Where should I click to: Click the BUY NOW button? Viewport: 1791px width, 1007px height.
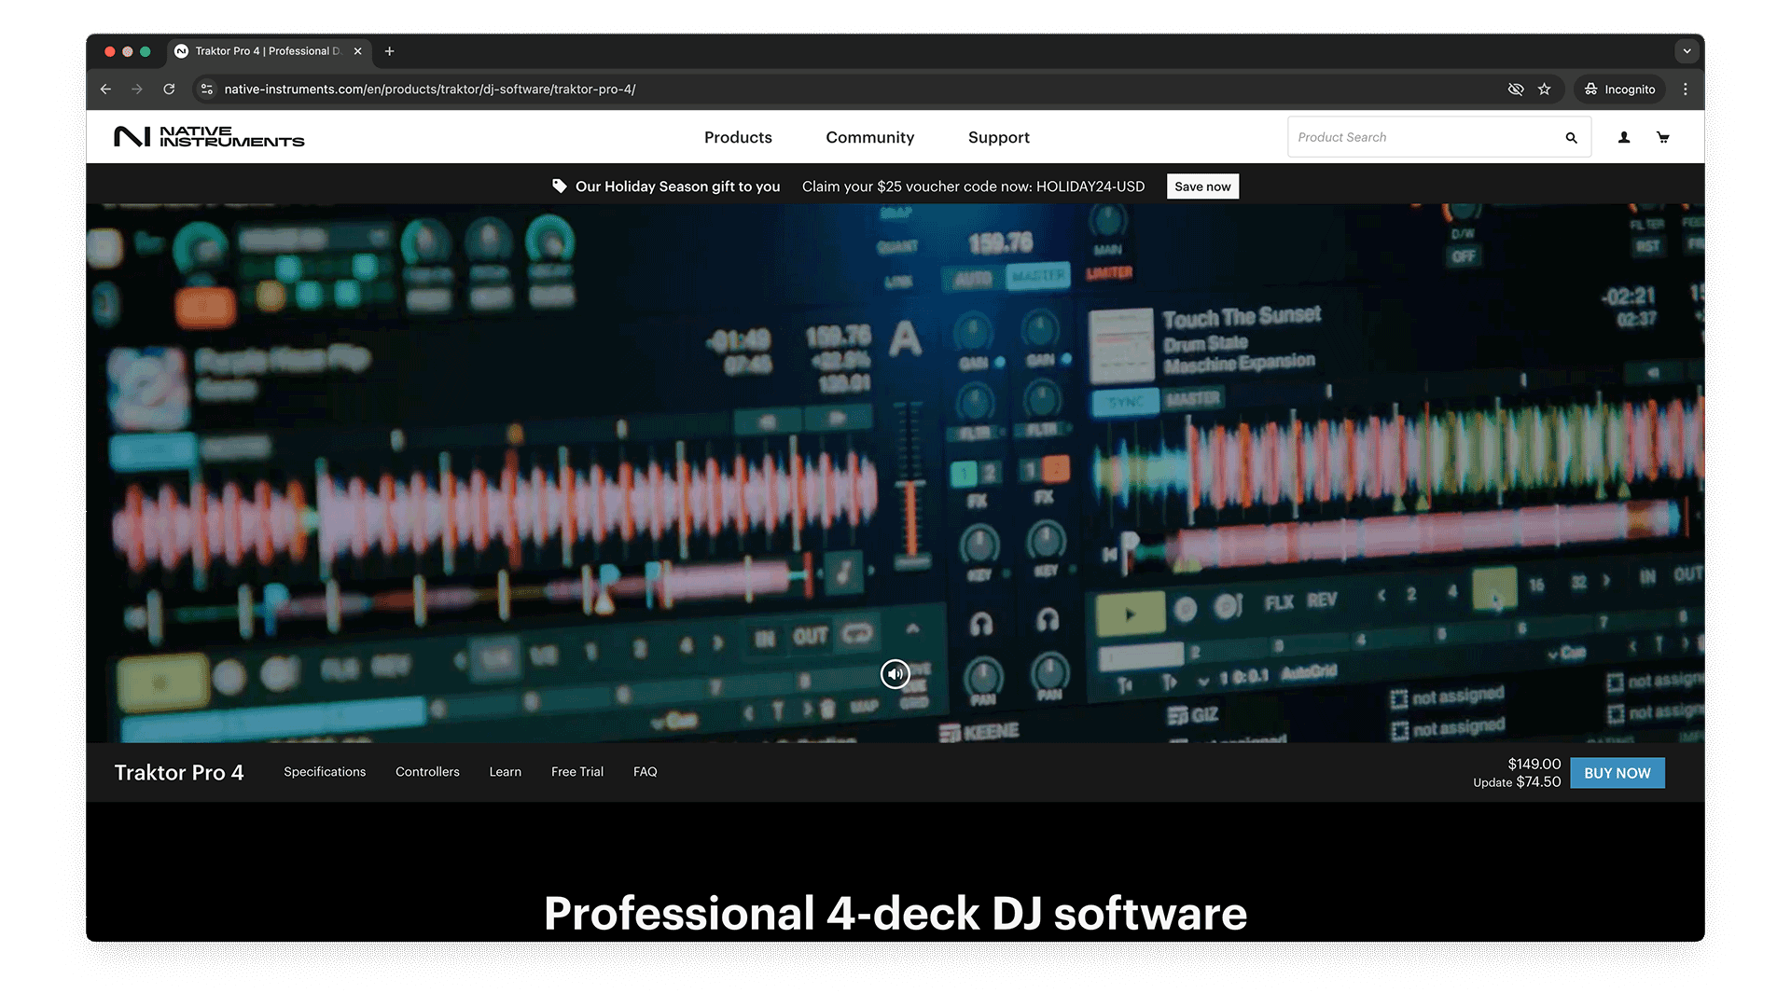tap(1617, 773)
